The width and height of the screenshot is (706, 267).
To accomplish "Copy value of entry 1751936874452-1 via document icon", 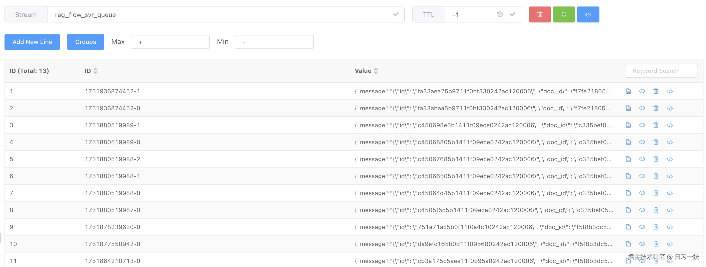I will click(x=628, y=91).
